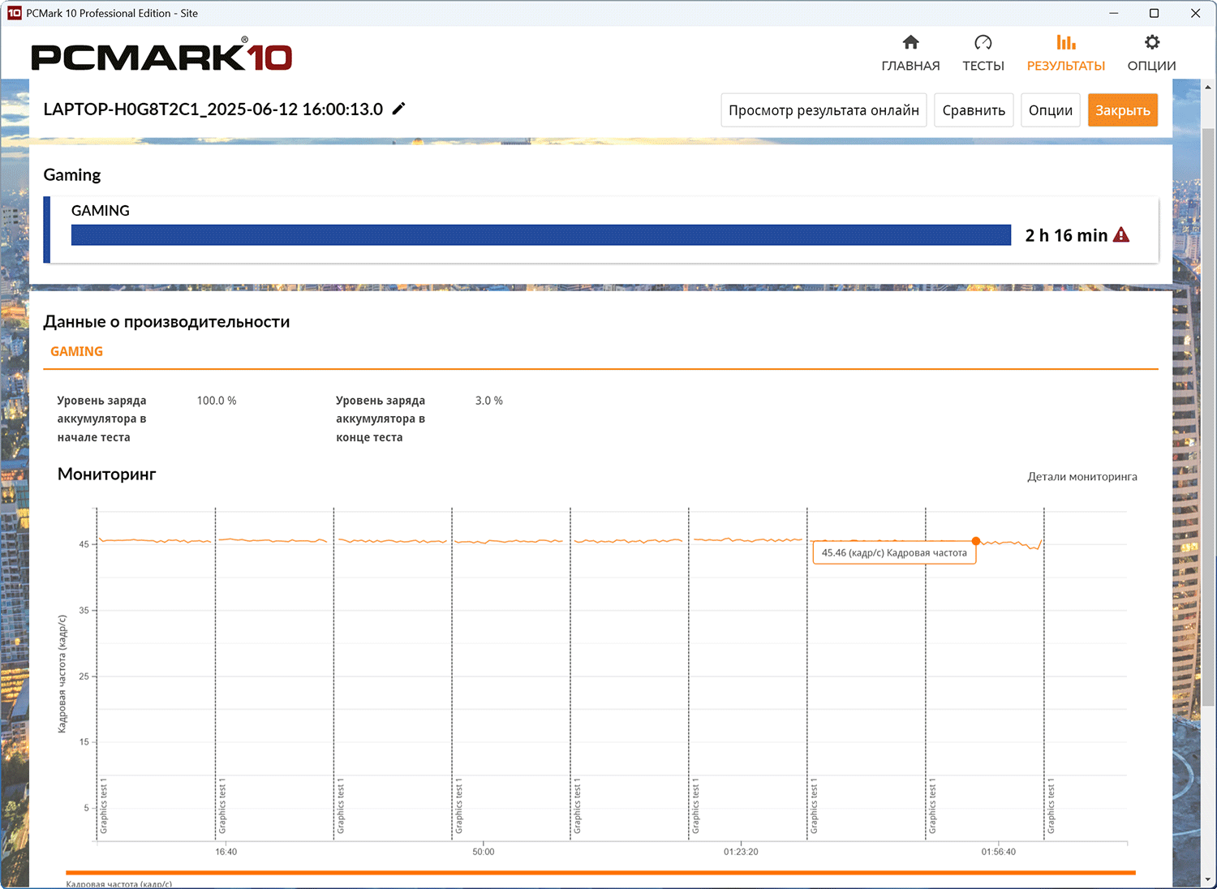Click the Сравнить button

(974, 110)
